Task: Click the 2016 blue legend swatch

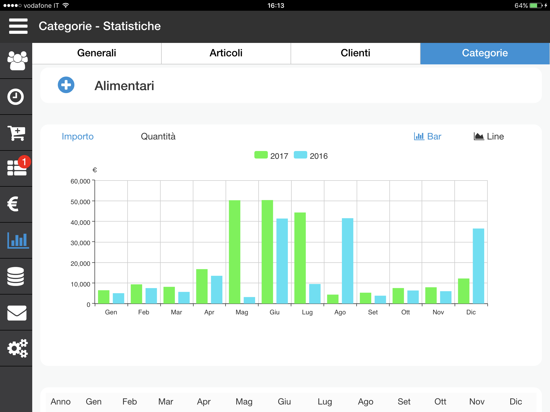Action: [x=301, y=155]
